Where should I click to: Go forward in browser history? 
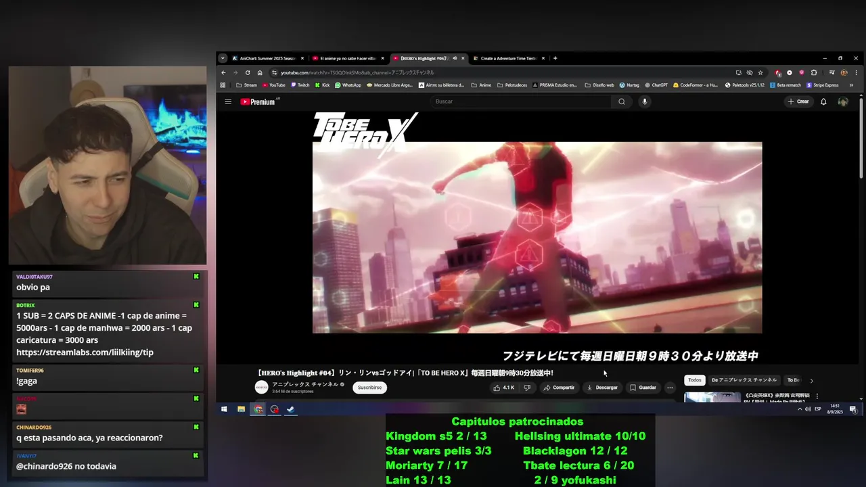[235, 72]
